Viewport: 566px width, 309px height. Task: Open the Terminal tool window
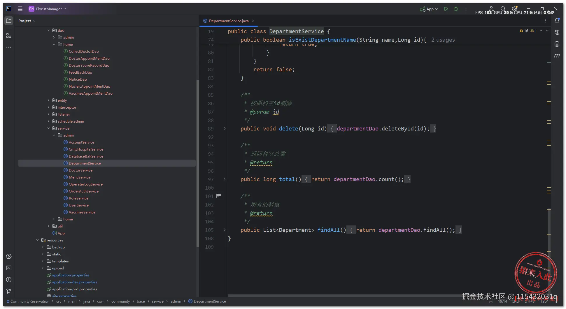[x=9, y=268]
